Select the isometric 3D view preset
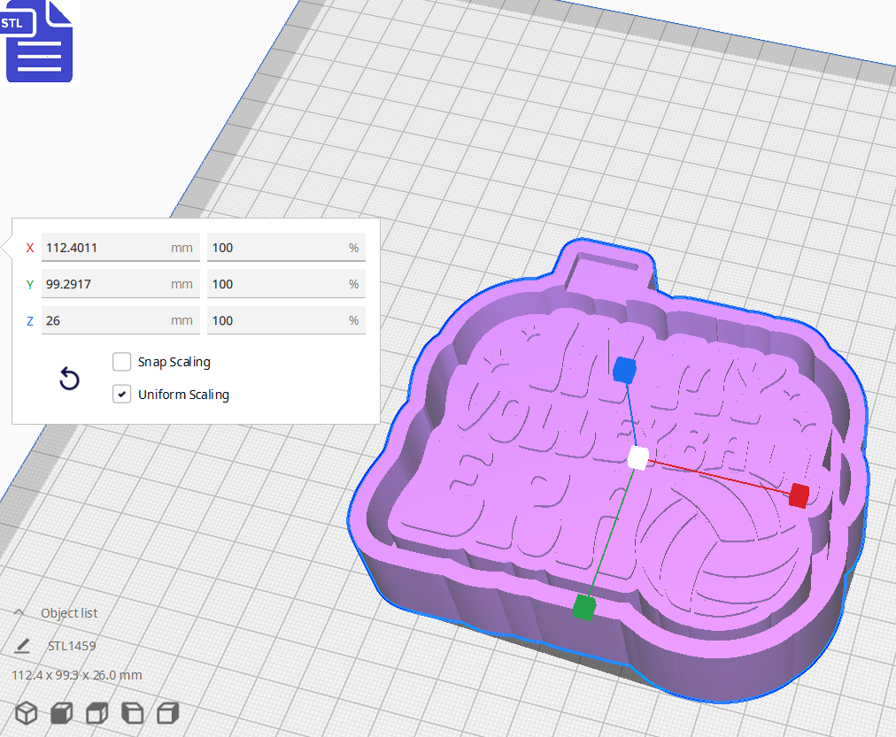Image resolution: width=896 pixels, height=737 pixels. [26, 712]
